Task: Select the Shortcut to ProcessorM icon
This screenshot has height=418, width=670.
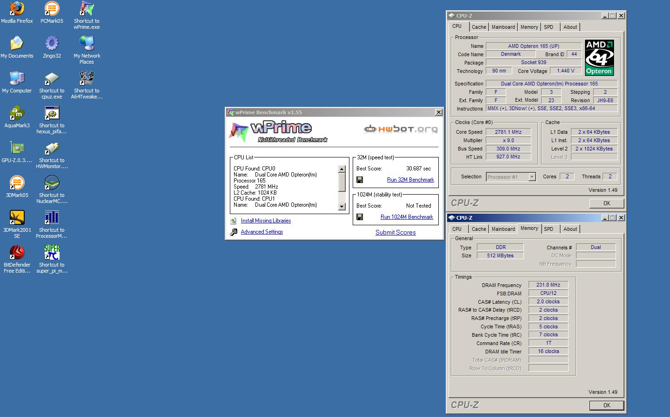Action: [52, 217]
